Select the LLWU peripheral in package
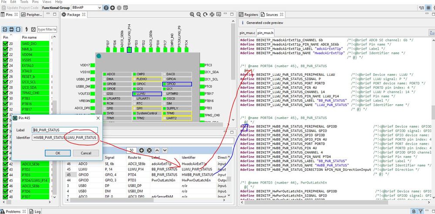This screenshot has height=214, width=435. (x=147, y=94)
